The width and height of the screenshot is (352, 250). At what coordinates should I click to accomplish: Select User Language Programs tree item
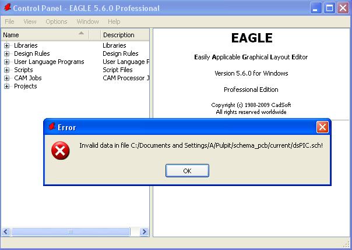pyautogui.click(x=49, y=62)
